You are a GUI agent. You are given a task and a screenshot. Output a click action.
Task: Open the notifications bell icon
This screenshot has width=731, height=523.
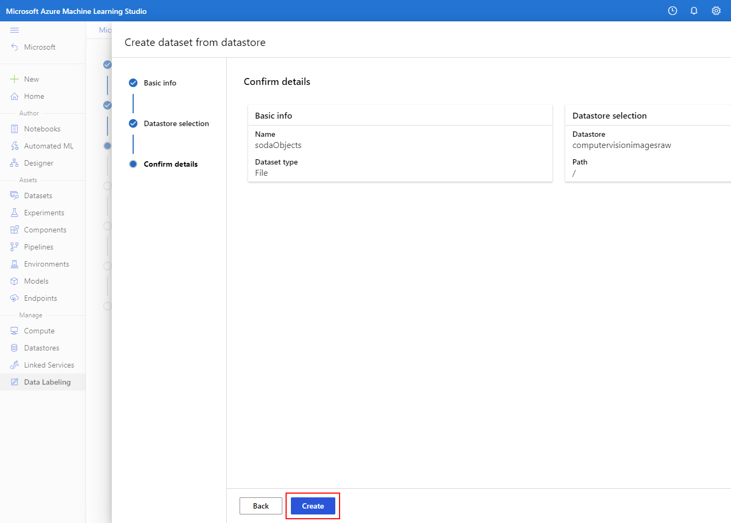tap(694, 11)
